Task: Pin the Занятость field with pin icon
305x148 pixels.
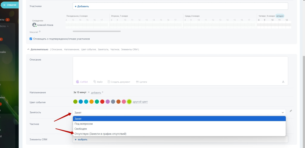Action: [x=291, y=111]
